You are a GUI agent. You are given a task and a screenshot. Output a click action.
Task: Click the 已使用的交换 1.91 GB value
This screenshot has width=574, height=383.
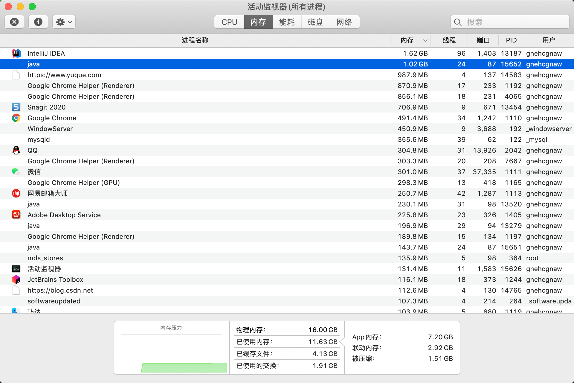(x=325, y=366)
